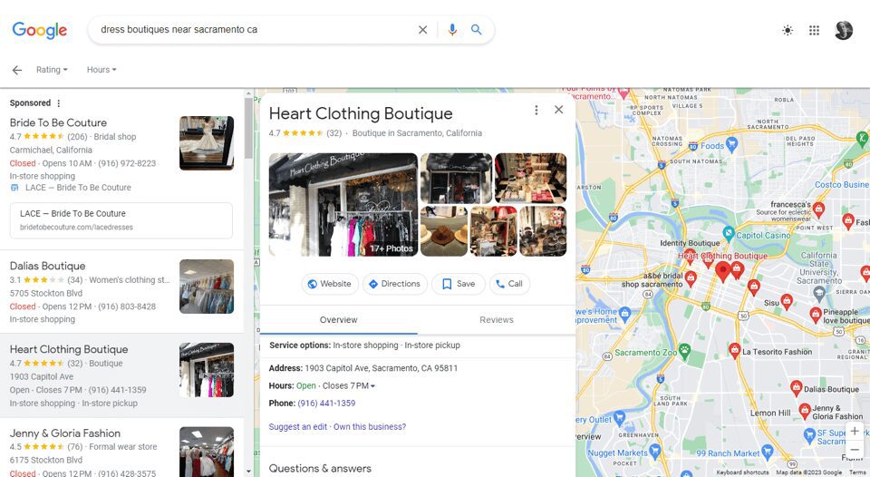Click the francesca's map pin
Image resolution: width=870 pixels, height=477 pixels.
click(x=819, y=209)
